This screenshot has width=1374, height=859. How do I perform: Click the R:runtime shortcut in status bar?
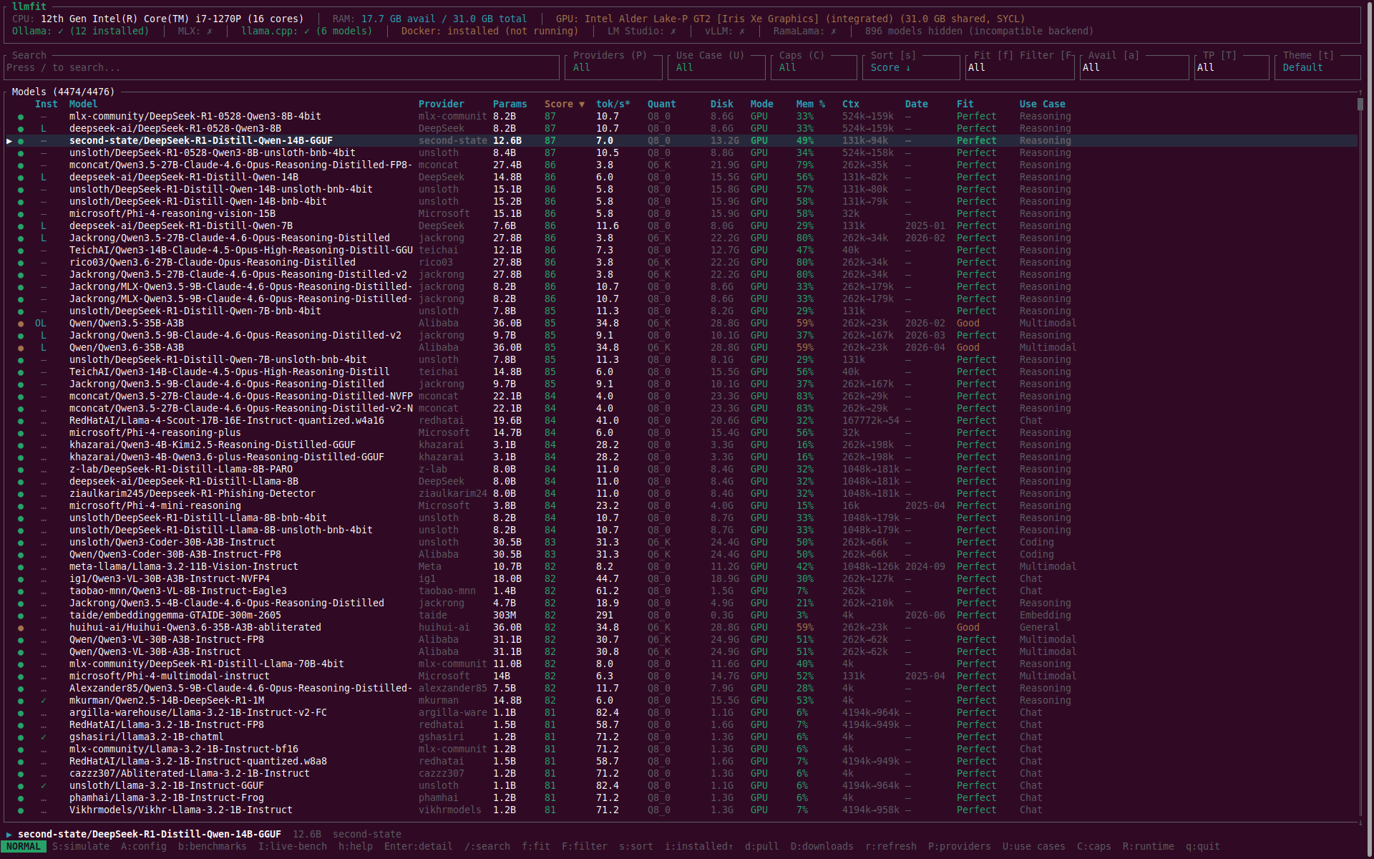point(1149,846)
